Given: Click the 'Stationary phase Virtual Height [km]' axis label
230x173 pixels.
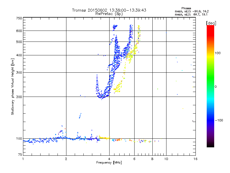Looking at the screenshot, I should pos(13,86).
